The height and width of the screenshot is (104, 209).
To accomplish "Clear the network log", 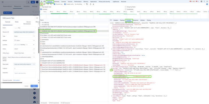I will click(x=44, y=4).
